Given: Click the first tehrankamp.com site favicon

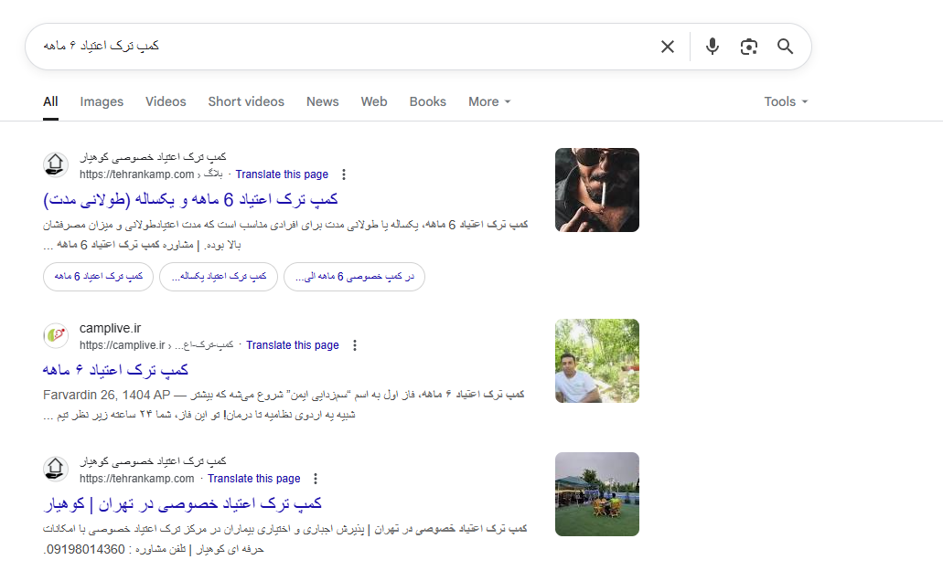Looking at the screenshot, I should click(55, 164).
